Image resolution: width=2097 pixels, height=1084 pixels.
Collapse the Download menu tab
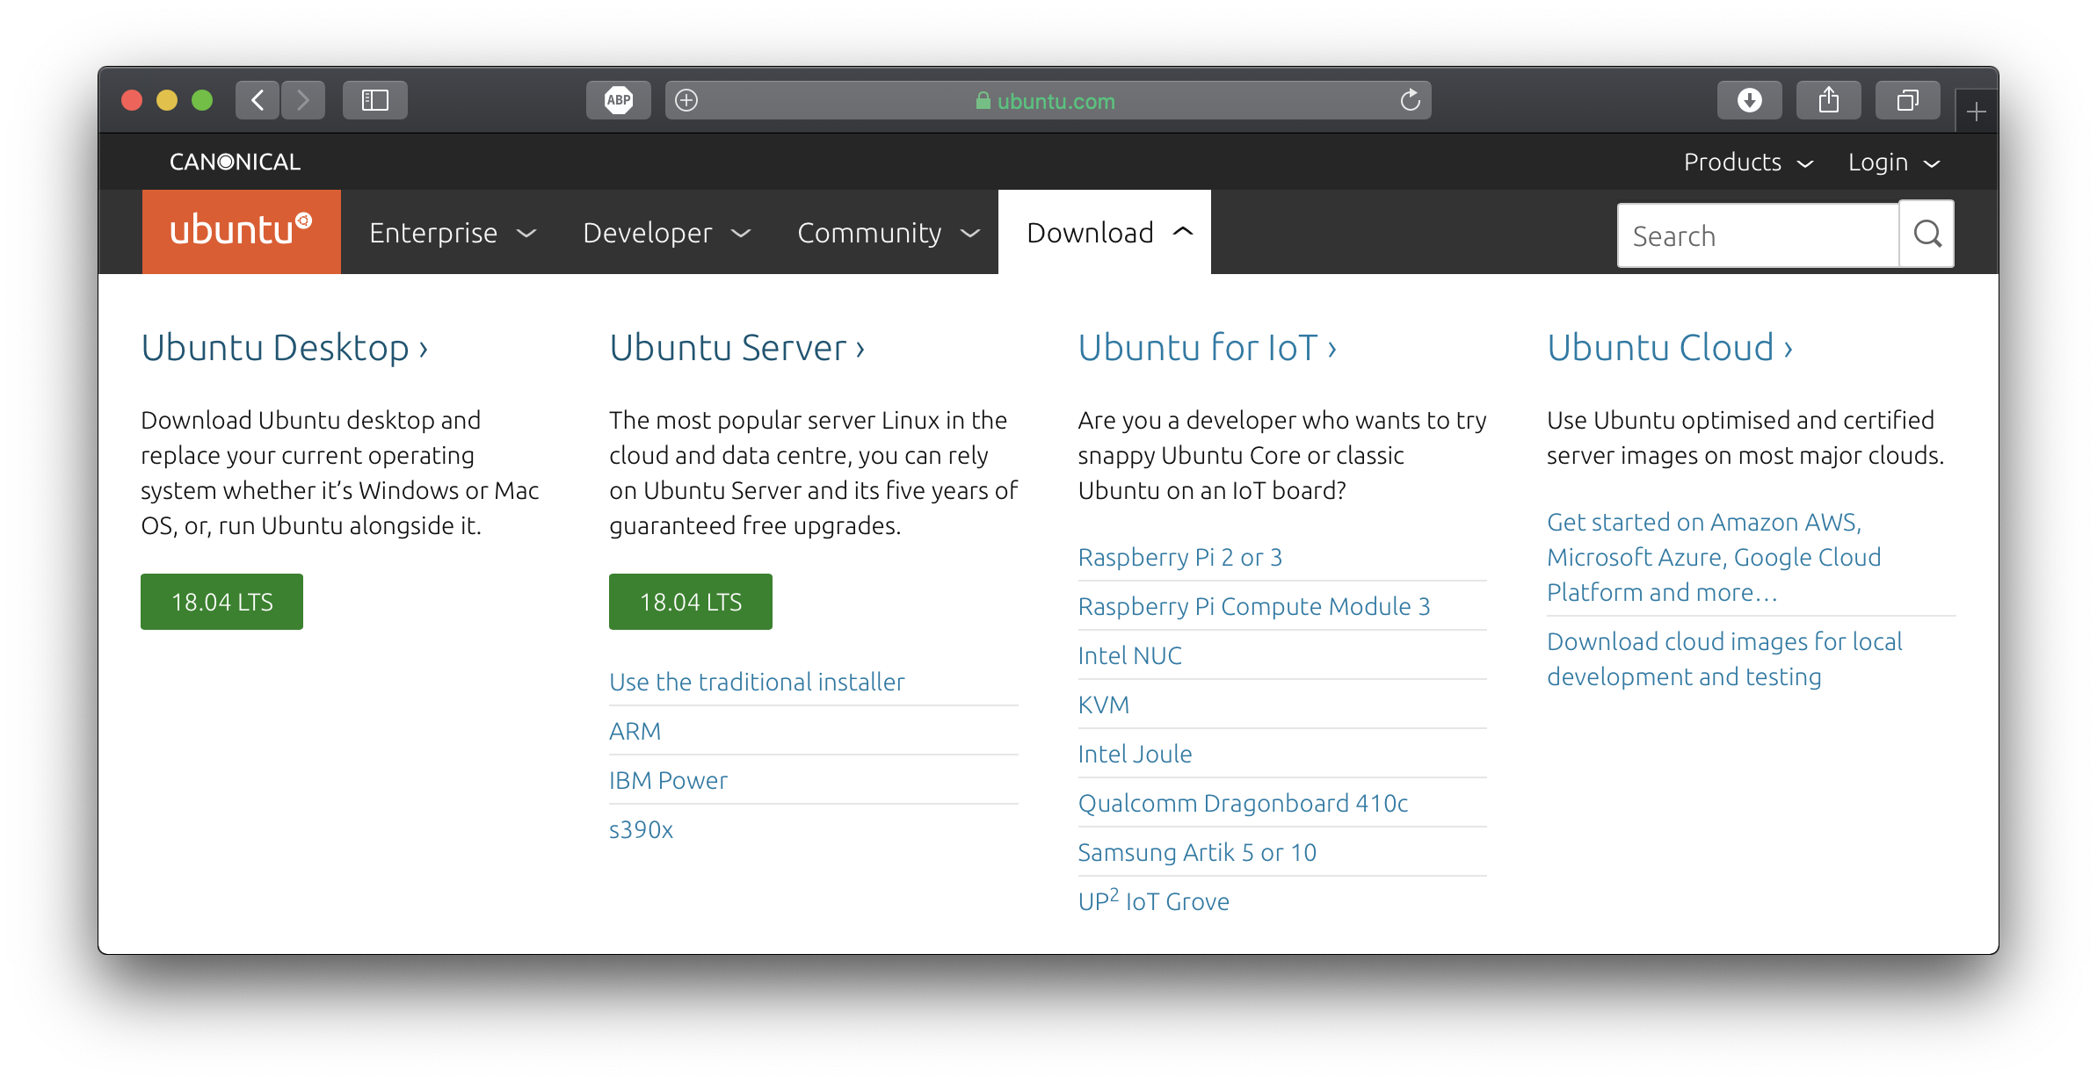click(x=1105, y=233)
